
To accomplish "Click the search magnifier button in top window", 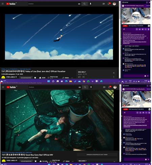I will pos(84,4).
